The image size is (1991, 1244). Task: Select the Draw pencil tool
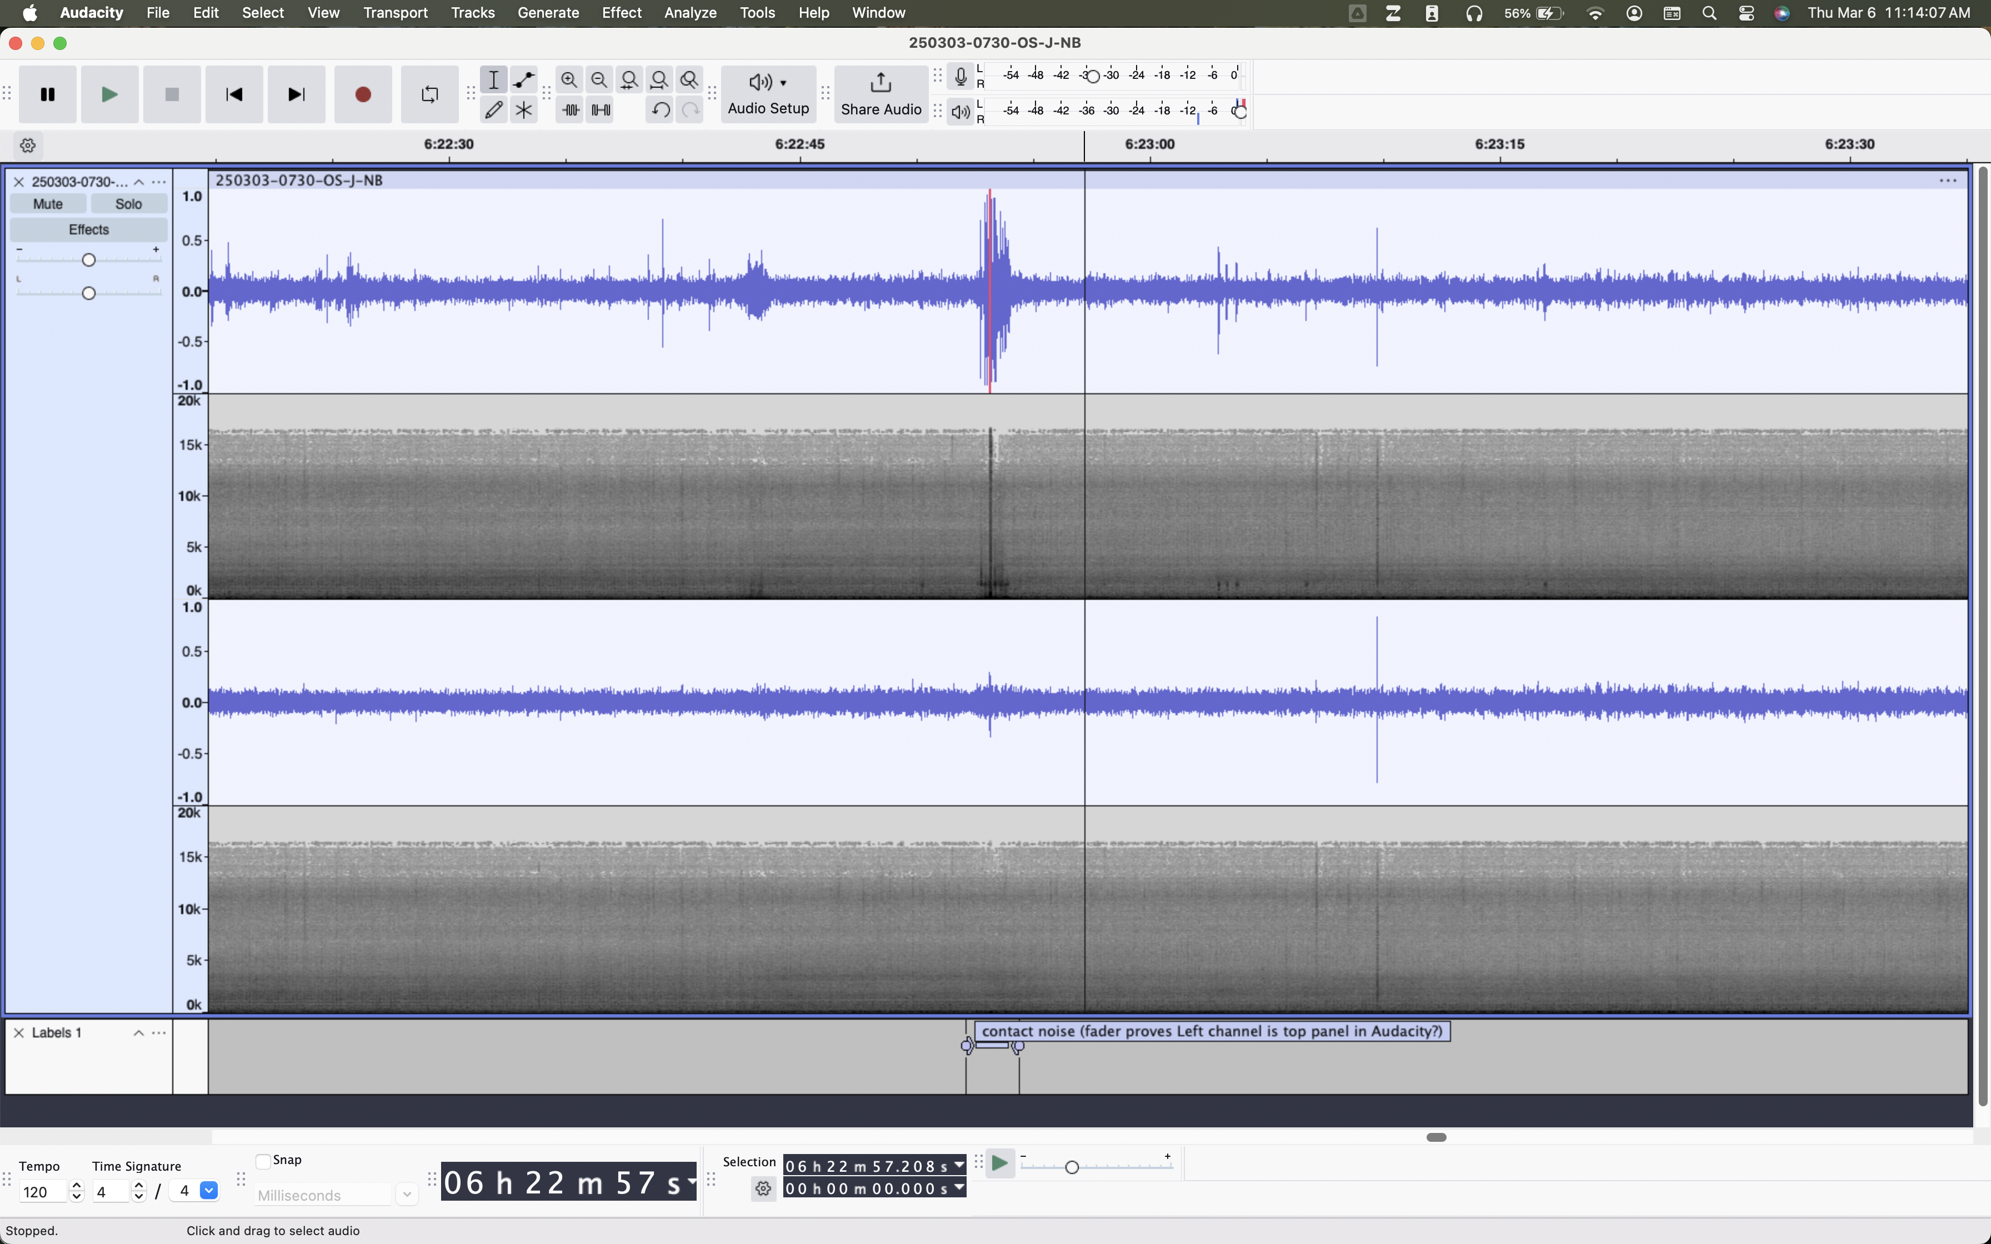pyautogui.click(x=494, y=109)
